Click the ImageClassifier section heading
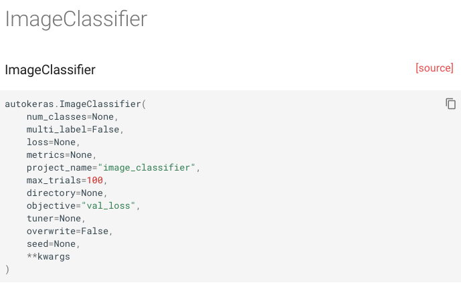This screenshot has width=461, height=291. click(x=50, y=70)
